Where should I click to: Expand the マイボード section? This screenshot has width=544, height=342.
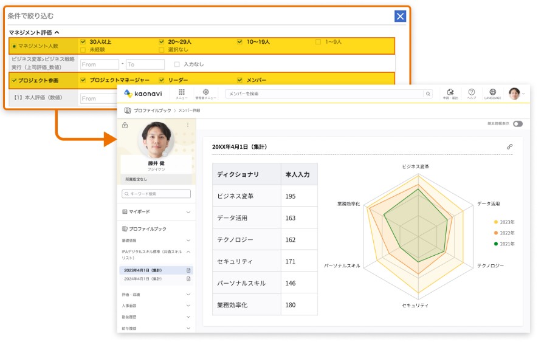pyautogui.click(x=188, y=212)
